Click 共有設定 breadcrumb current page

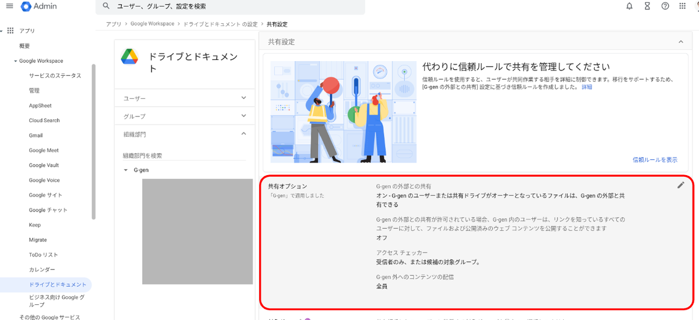277,24
